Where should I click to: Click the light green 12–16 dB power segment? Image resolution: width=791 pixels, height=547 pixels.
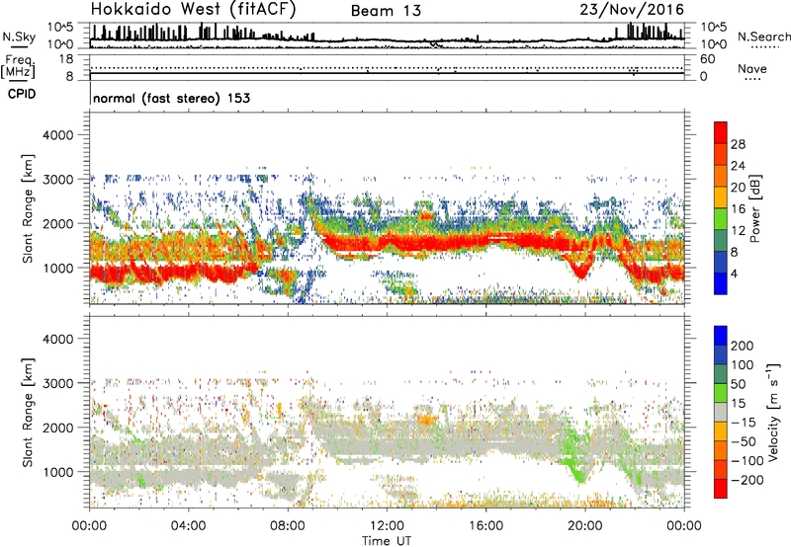tap(721, 218)
